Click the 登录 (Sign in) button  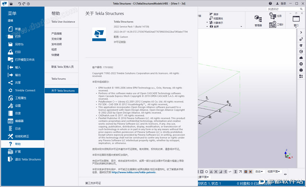point(281,3)
